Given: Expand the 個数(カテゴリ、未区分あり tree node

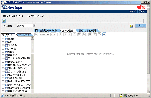Looking at the screenshot, I should tap(3, 65).
